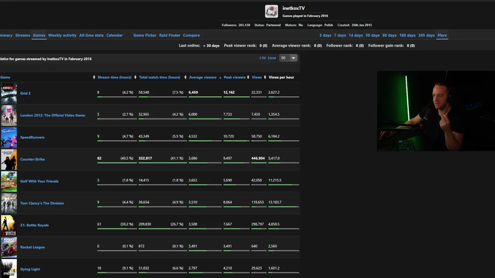495x278 pixels.
Task: Open the Z1: Battle Royale link
Action: point(34,225)
